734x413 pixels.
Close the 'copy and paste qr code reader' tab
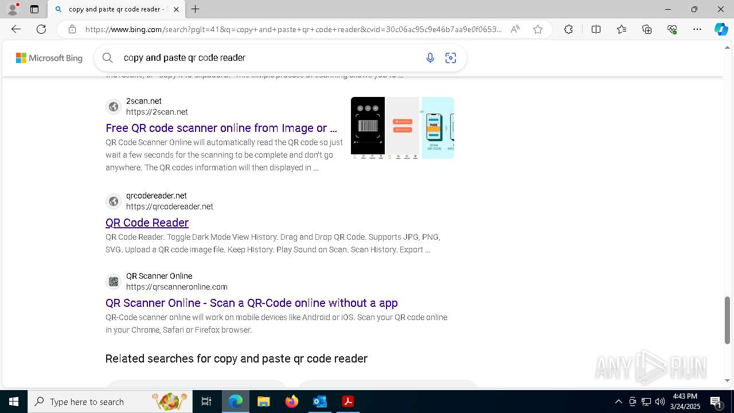176,9
